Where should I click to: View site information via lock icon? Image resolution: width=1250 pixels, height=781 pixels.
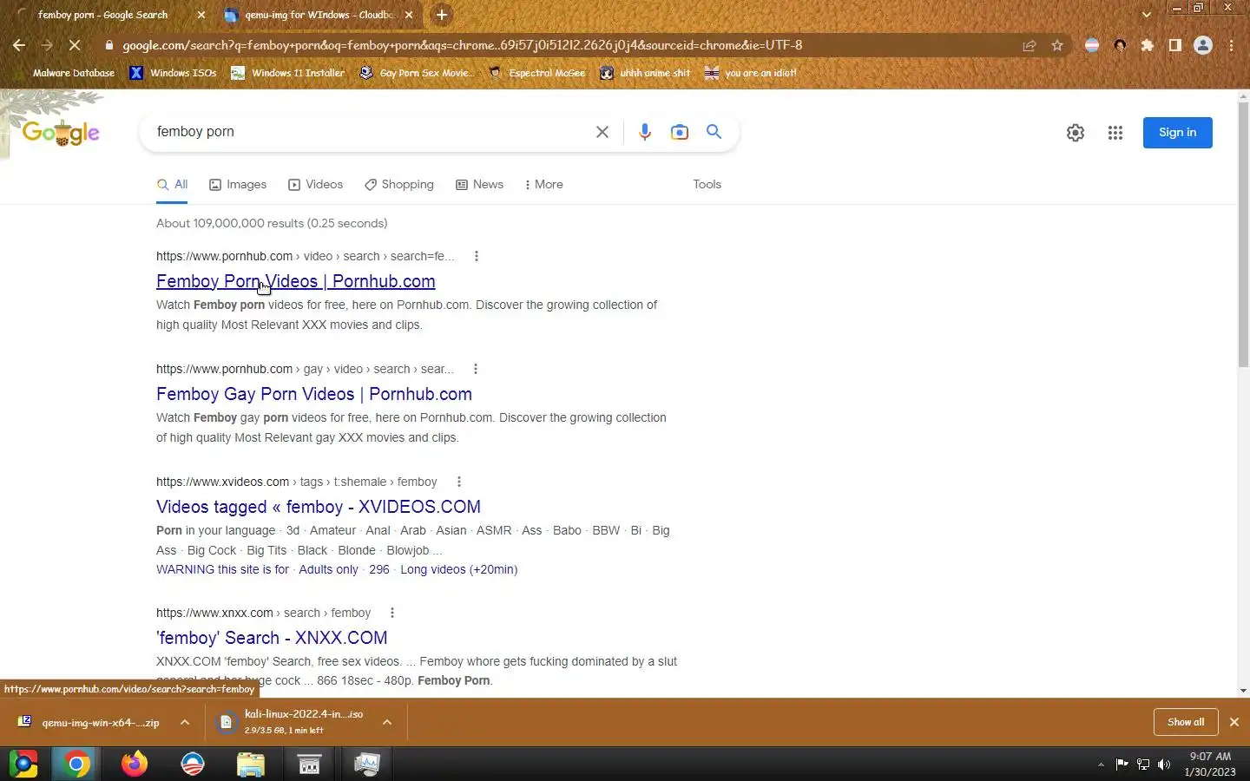109,45
